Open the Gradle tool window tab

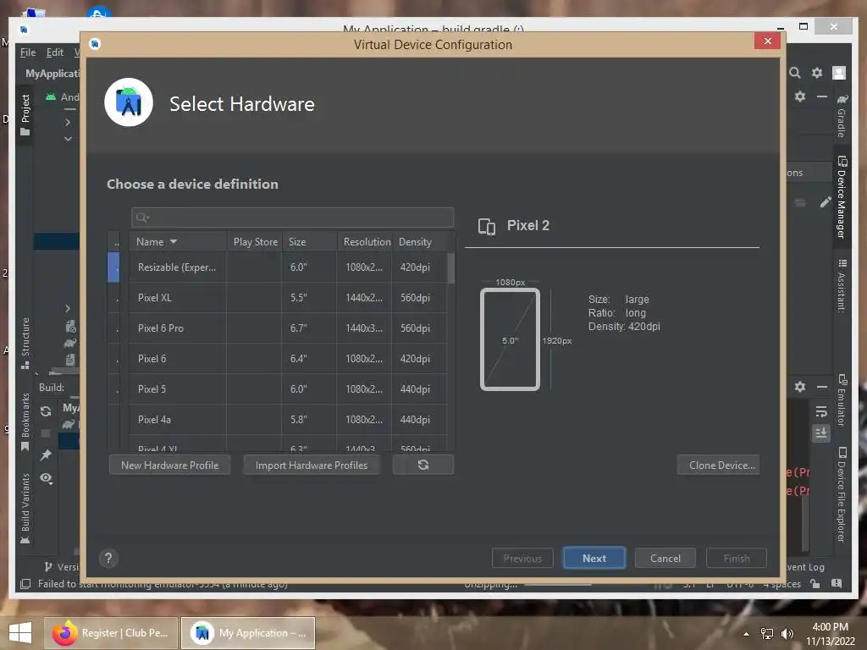[841, 115]
